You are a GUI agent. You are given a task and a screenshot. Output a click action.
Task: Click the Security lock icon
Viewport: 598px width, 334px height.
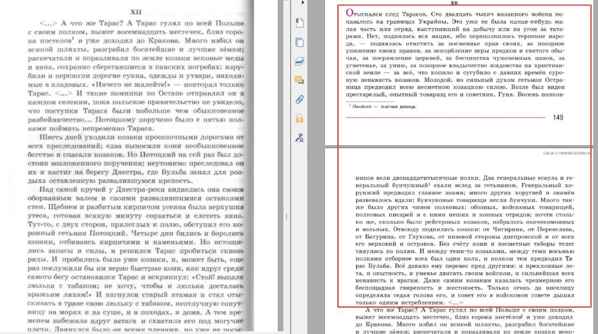(299, 118)
